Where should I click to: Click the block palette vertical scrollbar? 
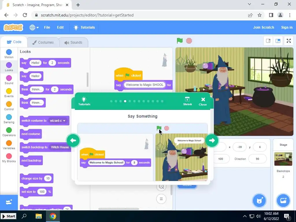(88, 80)
